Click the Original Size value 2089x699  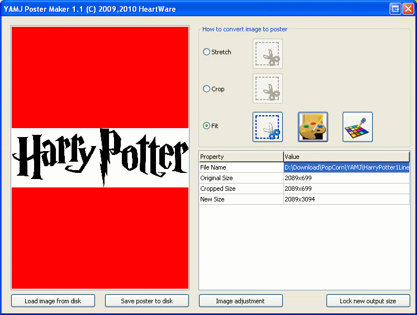pos(347,178)
